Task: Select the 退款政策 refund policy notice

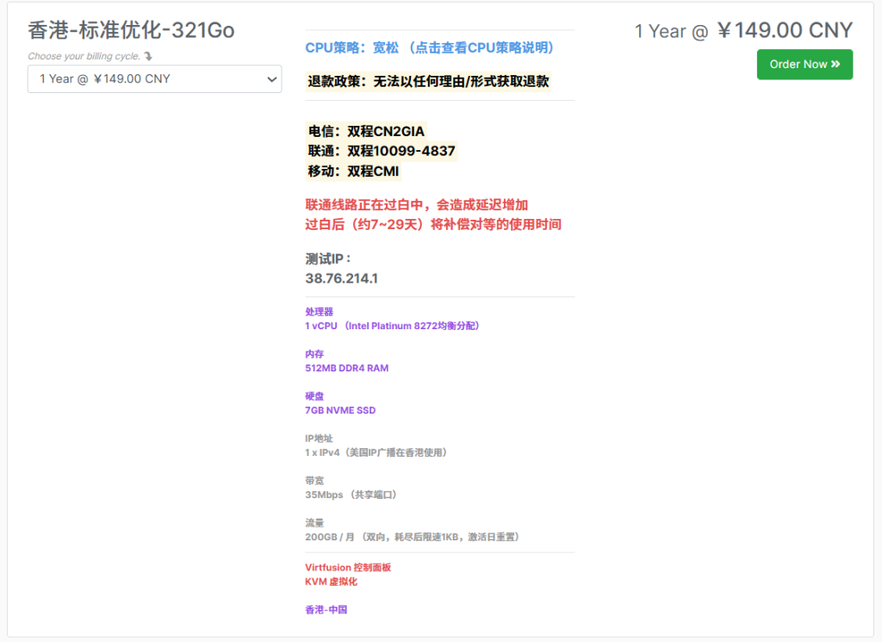Action: click(428, 82)
